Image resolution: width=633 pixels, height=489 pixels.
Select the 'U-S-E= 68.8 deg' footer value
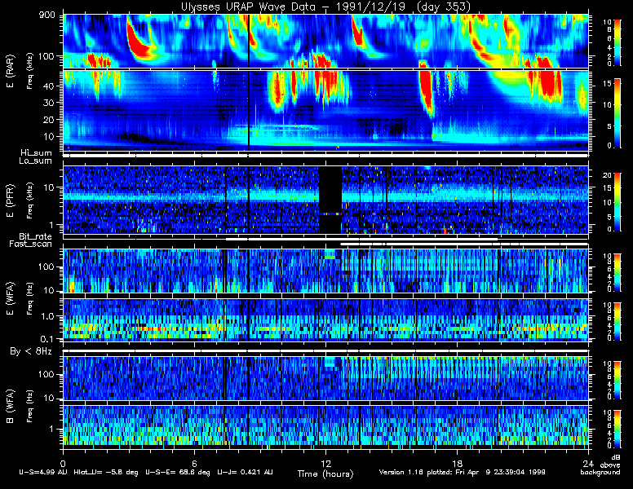pyautogui.click(x=178, y=472)
